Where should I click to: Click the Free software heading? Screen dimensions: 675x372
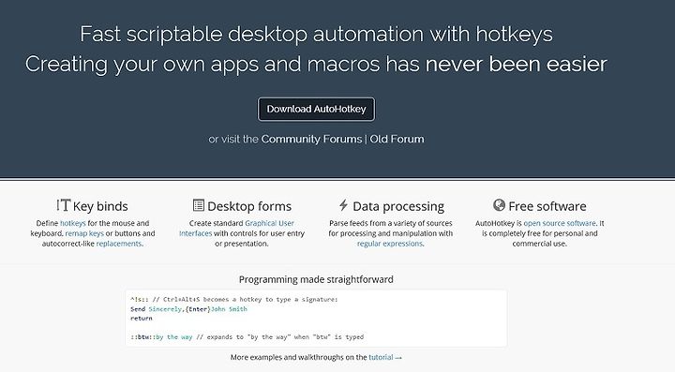[x=547, y=206]
